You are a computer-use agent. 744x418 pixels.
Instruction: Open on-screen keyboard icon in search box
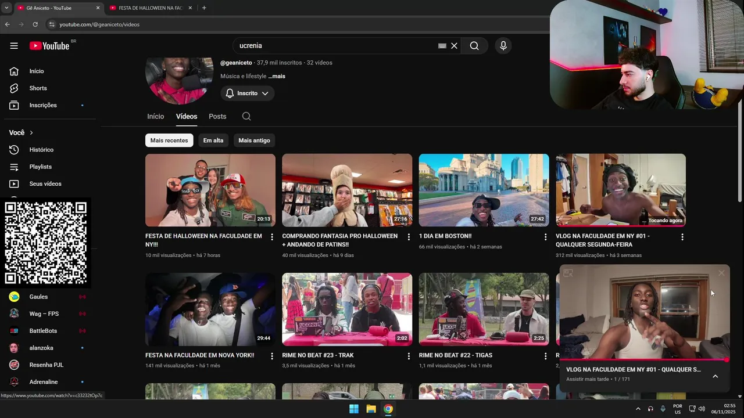(442, 46)
